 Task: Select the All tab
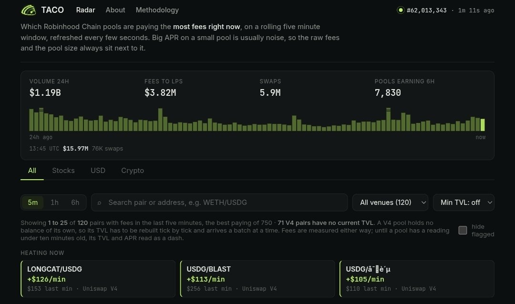[x=32, y=171]
